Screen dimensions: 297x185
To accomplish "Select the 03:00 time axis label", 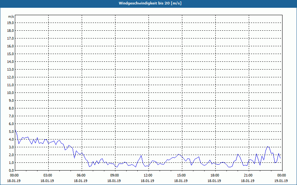I will point(48,175).
